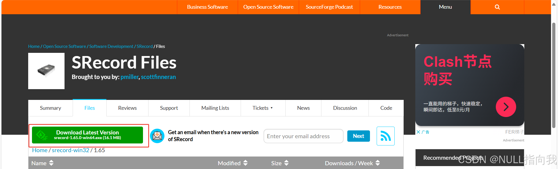Click the email envelope notification icon
Viewport: 558px width, 169px height.
[x=157, y=136]
